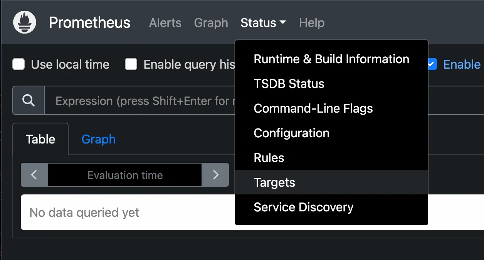Open the Help navigation link

[x=311, y=23]
